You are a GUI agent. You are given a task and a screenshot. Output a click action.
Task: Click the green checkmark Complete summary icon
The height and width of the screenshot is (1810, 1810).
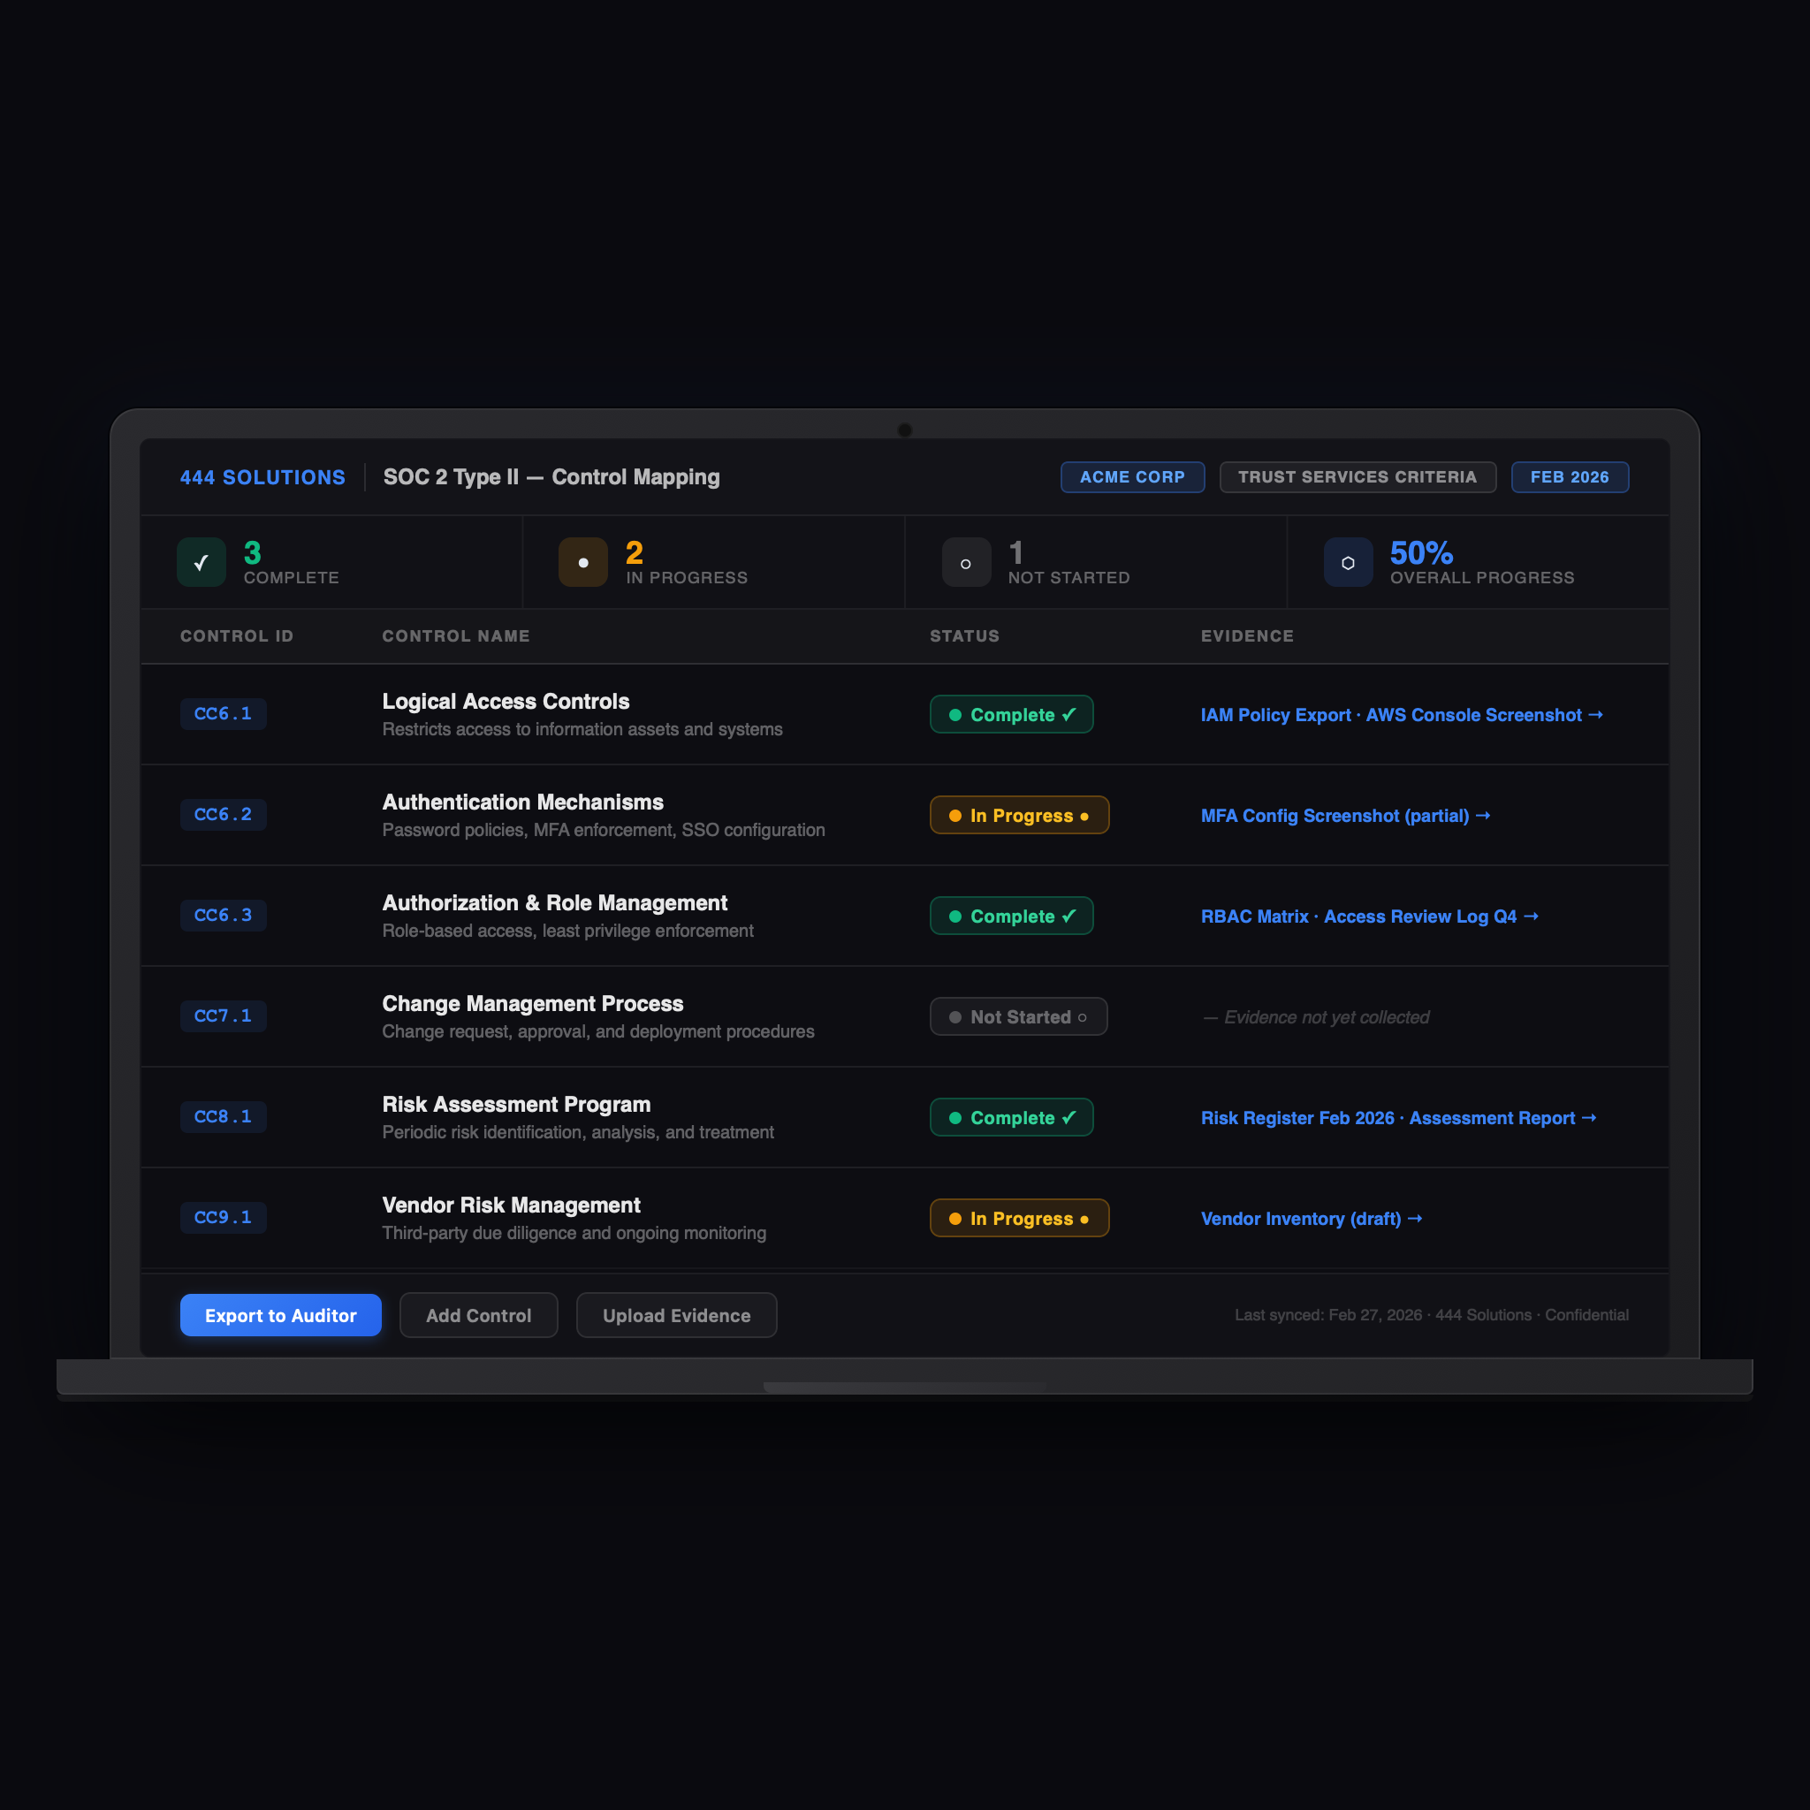[x=202, y=562]
